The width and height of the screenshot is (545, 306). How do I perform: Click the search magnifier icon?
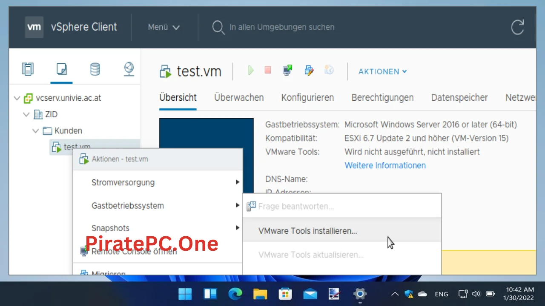218,28
